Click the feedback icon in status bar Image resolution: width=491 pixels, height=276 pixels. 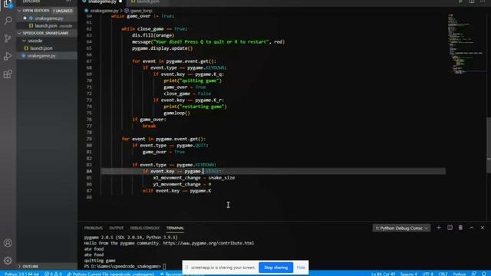[x=474, y=274]
